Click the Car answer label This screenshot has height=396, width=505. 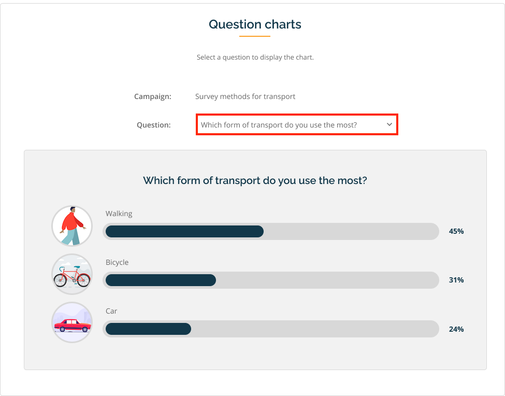(111, 312)
